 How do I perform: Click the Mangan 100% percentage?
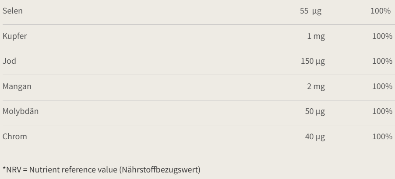[x=382, y=86]
